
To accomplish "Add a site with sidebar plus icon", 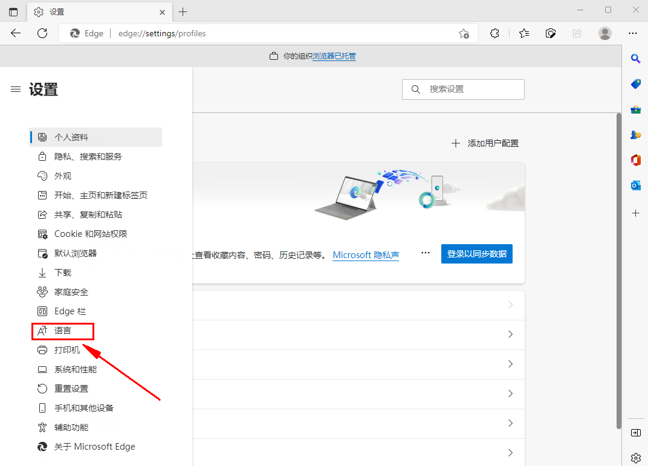I will tap(635, 213).
